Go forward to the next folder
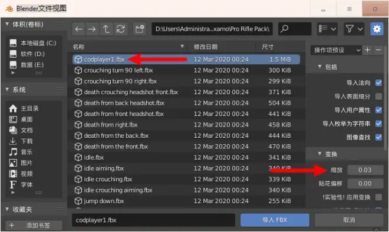 pos(92,29)
